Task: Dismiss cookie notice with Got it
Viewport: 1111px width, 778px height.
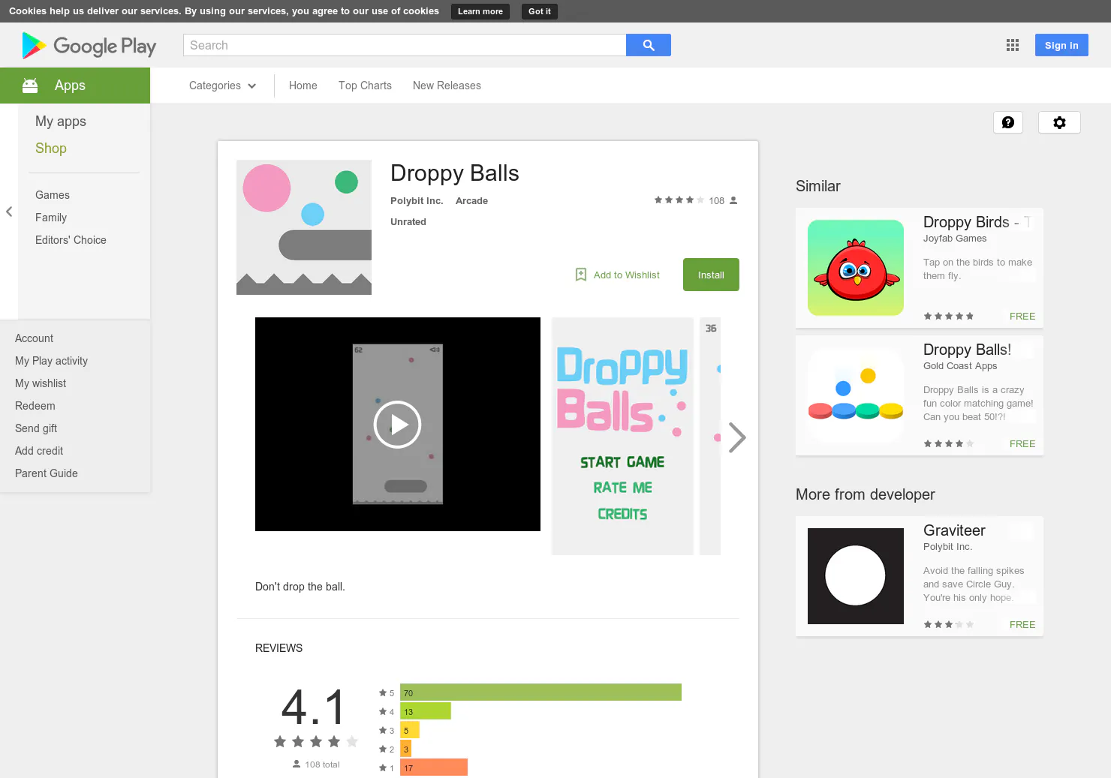Action: [540, 11]
